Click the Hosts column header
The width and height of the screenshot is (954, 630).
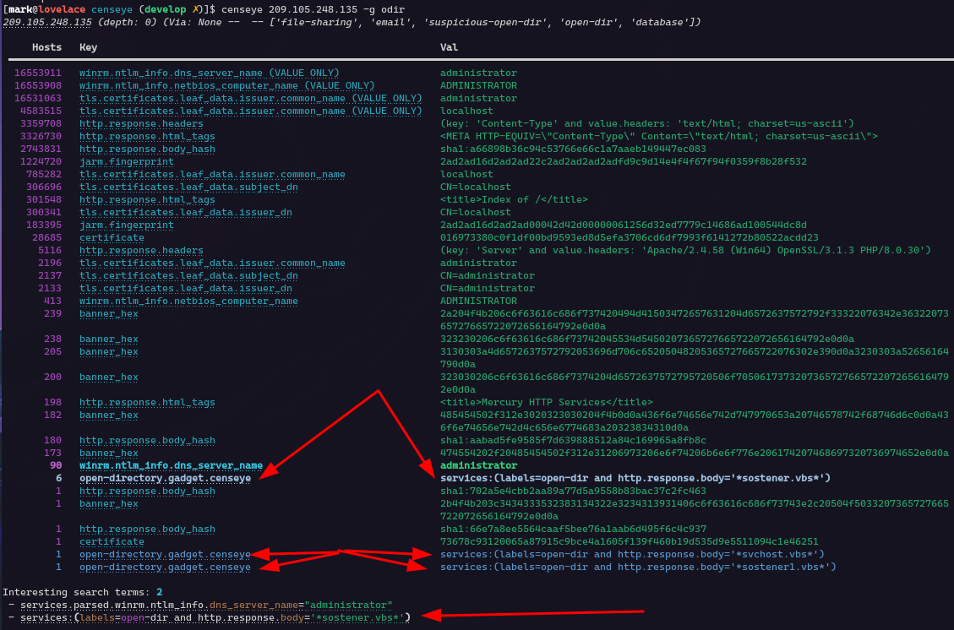(46, 47)
